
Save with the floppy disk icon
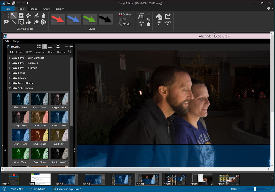pos(14,3)
